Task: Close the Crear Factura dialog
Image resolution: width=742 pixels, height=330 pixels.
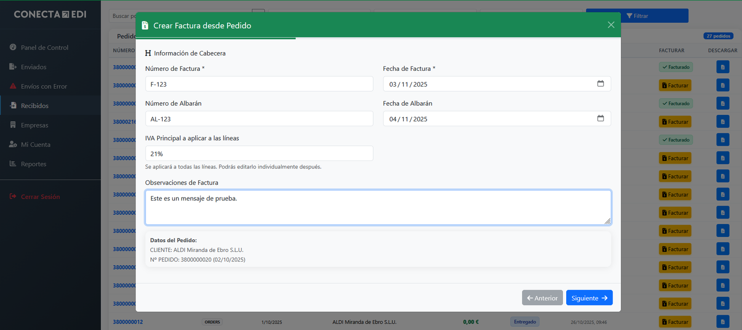Action: [x=611, y=25]
